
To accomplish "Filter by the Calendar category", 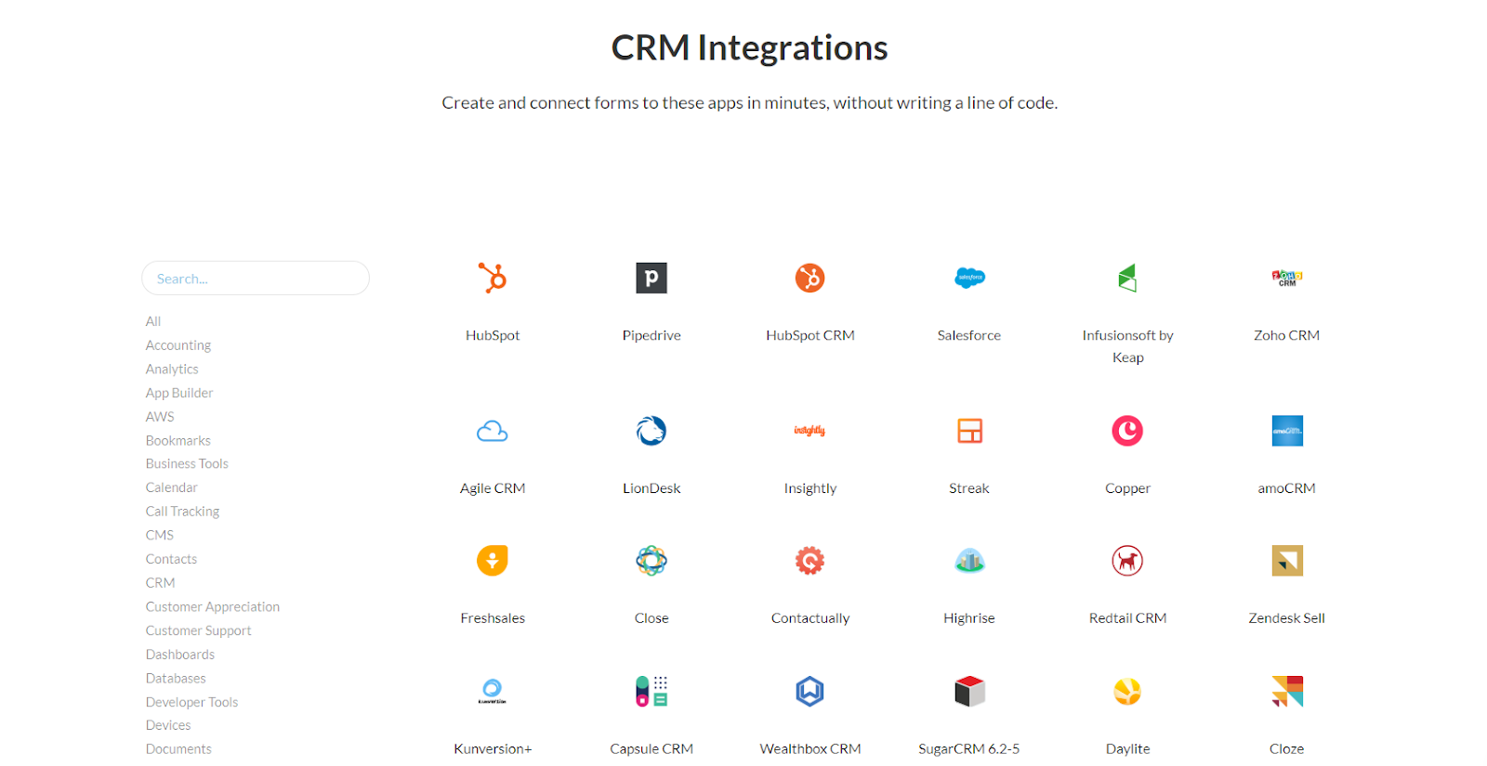I will [x=172, y=487].
